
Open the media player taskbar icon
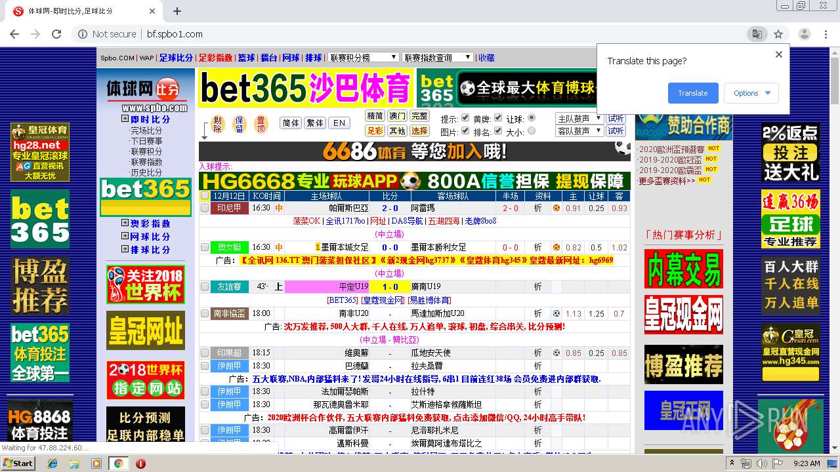coord(96,463)
